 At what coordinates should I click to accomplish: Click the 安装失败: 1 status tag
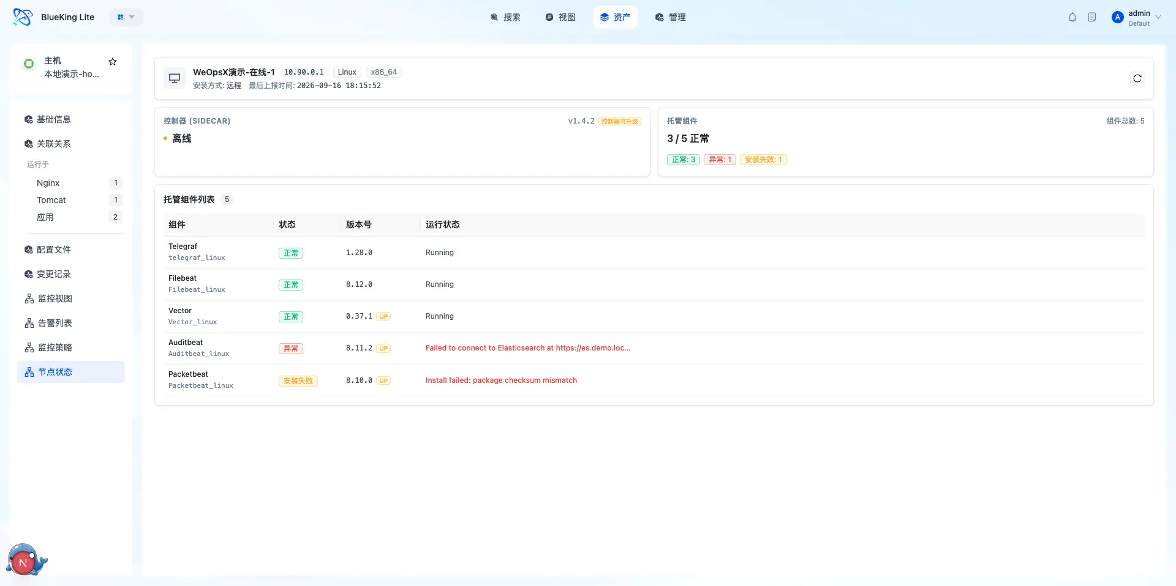[x=763, y=160]
